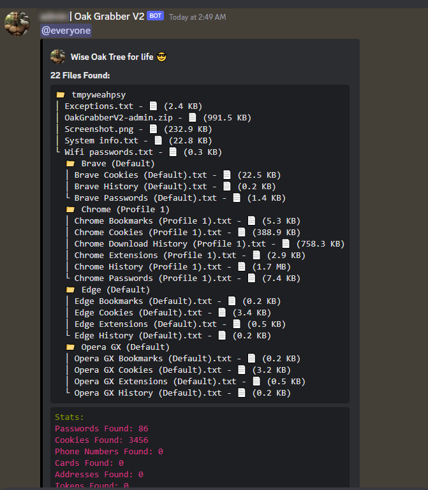
Task: Click the @everyone mention
Action: [x=66, y=31]
